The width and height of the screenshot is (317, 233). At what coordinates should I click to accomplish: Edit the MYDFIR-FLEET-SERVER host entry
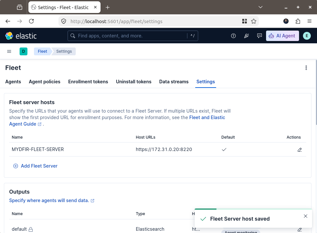click(300, 150)
